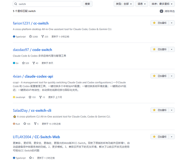The width and height of the screenshot is (183, 163).
Task: Click the clear filter X icon
Action: click(x=161, y=11)
